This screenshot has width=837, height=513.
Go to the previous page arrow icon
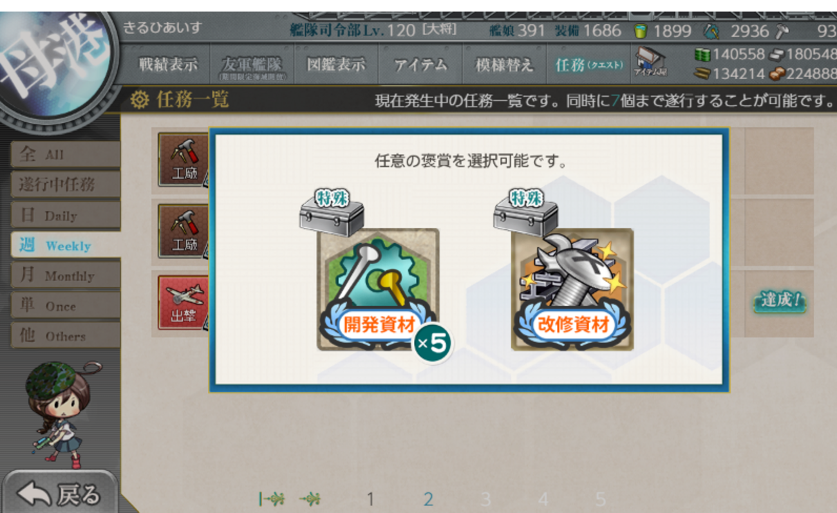coord(310,499)
